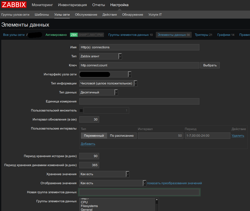
Task: Click the Добавить link to add interval
Action: [88, 144]
